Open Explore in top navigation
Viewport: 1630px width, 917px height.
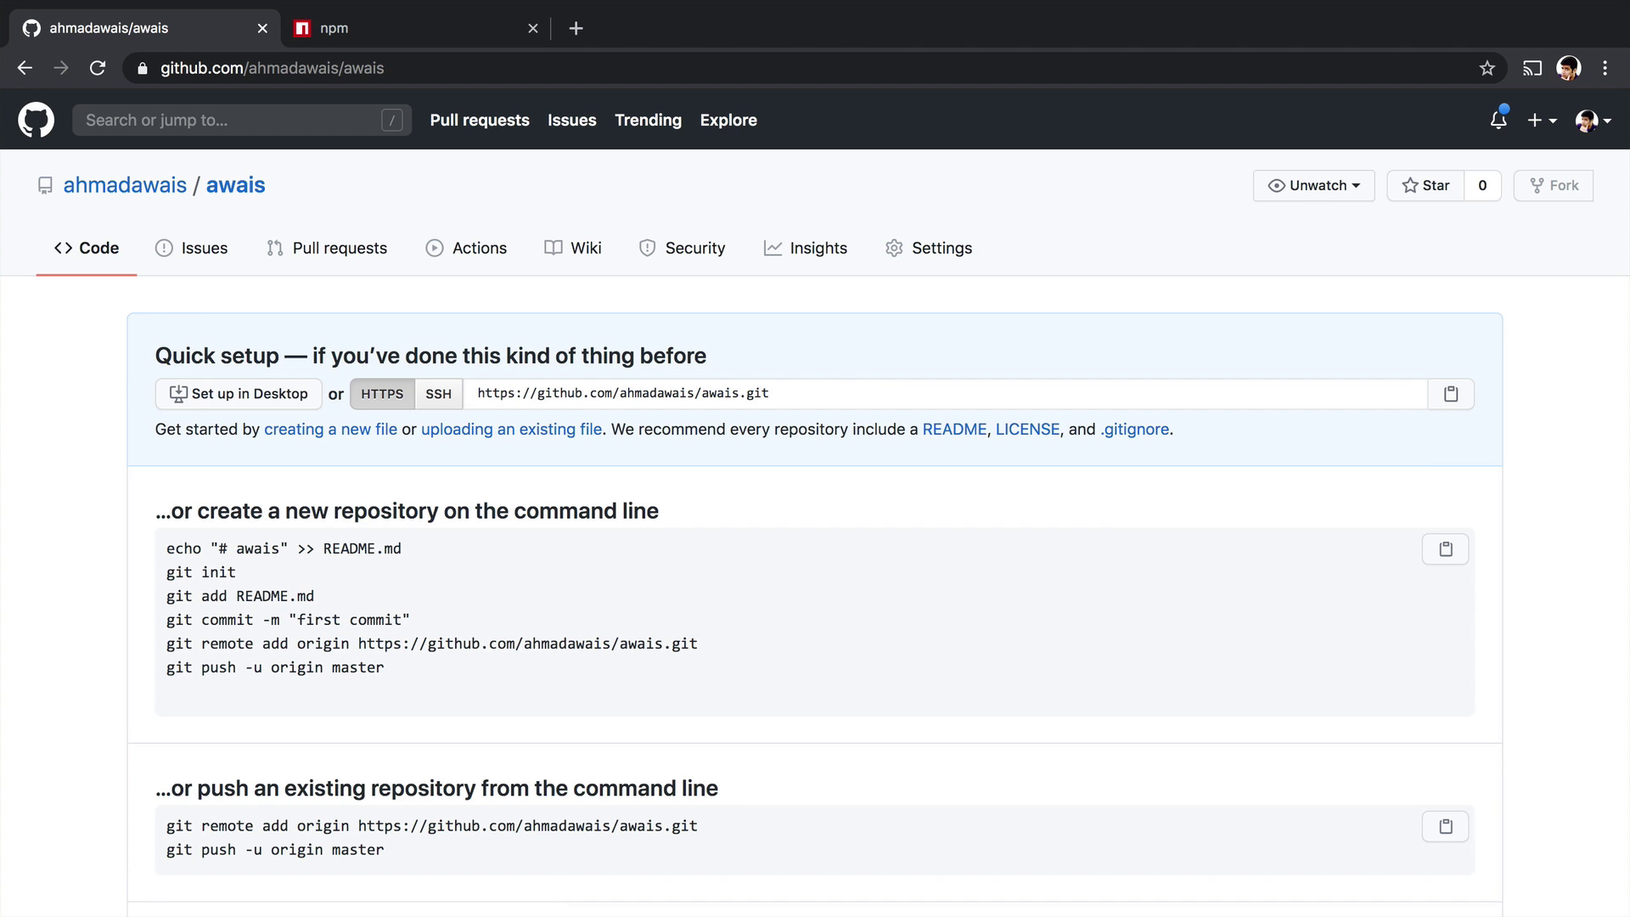[x=728, y=120]
